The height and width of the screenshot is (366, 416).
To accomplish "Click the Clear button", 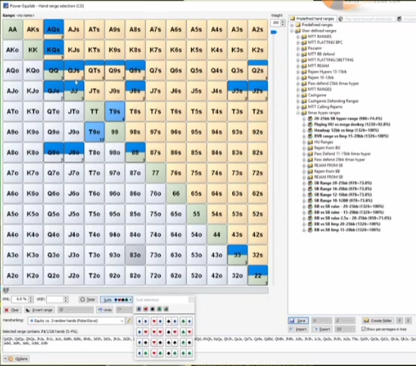I will click(x=11, y=310).
